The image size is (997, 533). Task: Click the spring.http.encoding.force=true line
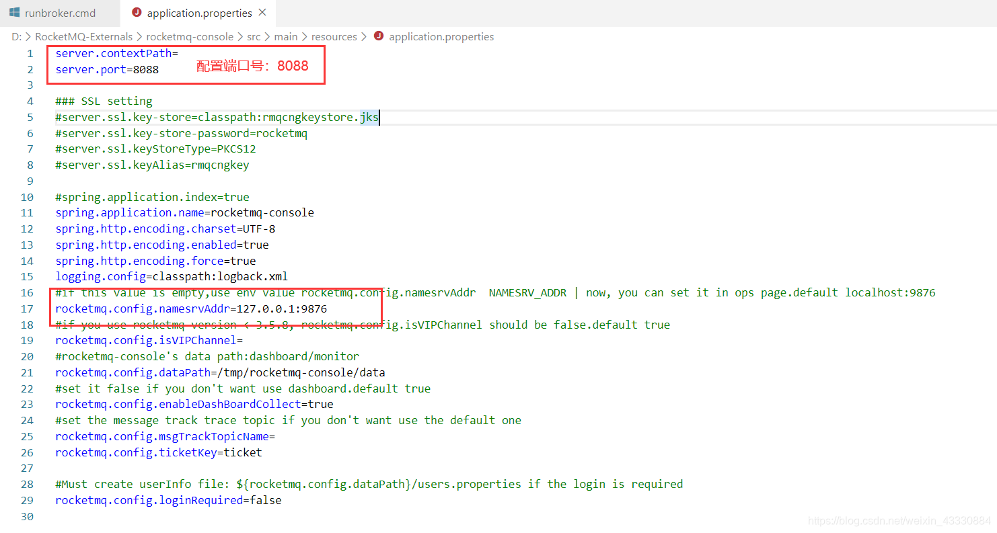tap(155, 261)
